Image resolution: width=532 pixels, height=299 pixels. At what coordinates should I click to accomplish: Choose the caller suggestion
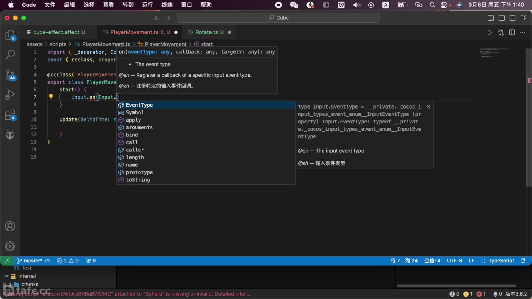[206, 150]
